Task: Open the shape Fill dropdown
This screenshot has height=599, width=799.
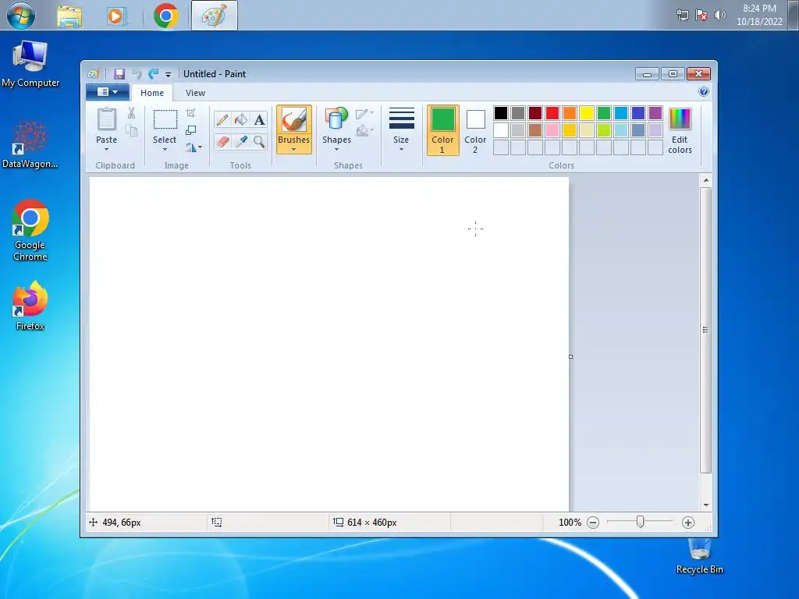Action: pos(365,131)
